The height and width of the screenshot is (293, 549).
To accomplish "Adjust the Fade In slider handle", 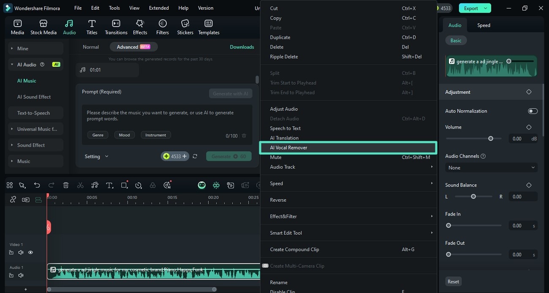I will click(448, 226).
